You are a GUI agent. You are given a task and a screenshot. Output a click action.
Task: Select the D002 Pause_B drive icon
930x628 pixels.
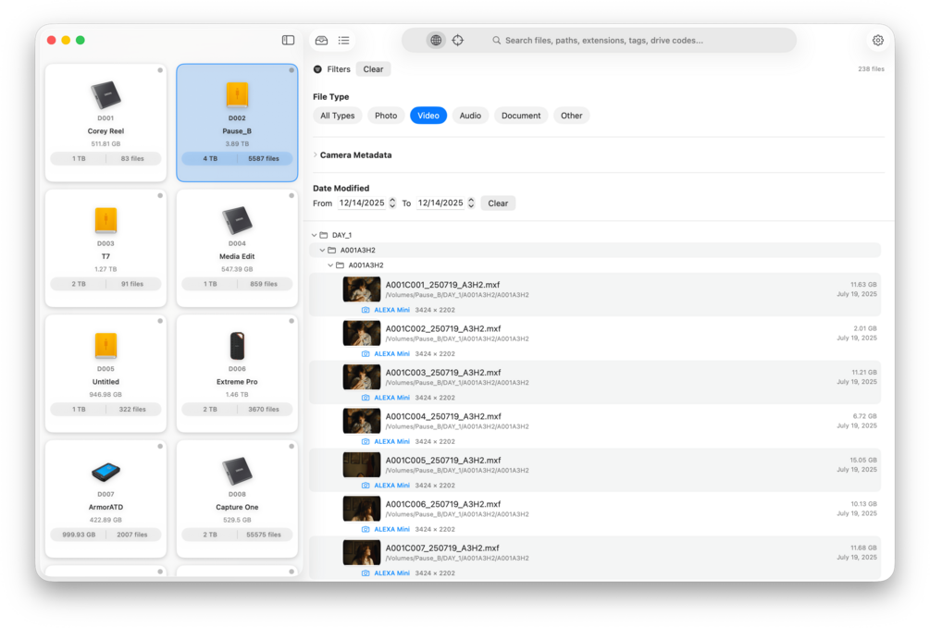(237, 95)
